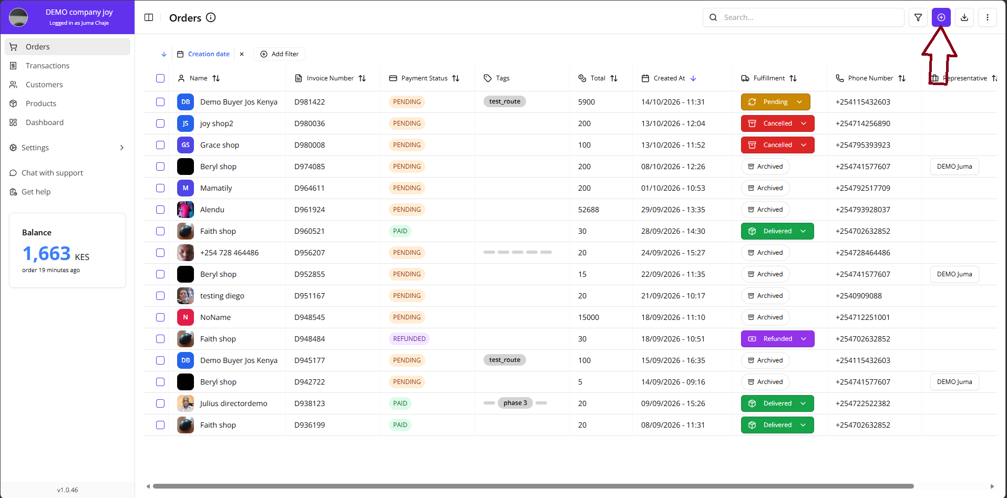Check the box for Mamatily row
The width and height of the screenshot is (1007, 498).
(x=160, y=188)
